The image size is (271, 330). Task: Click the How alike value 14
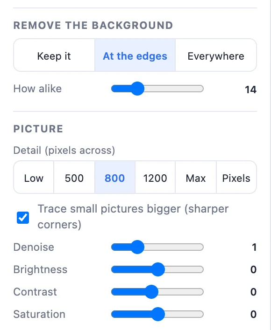point(251,89)
